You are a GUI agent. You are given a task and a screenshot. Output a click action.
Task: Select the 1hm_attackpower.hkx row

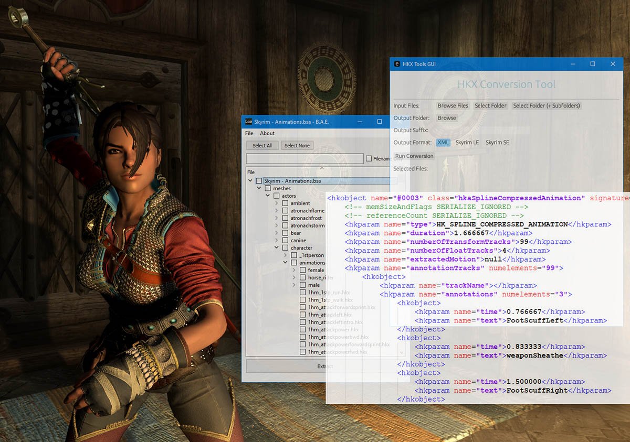pyautogui.click(x=333, y=329)
